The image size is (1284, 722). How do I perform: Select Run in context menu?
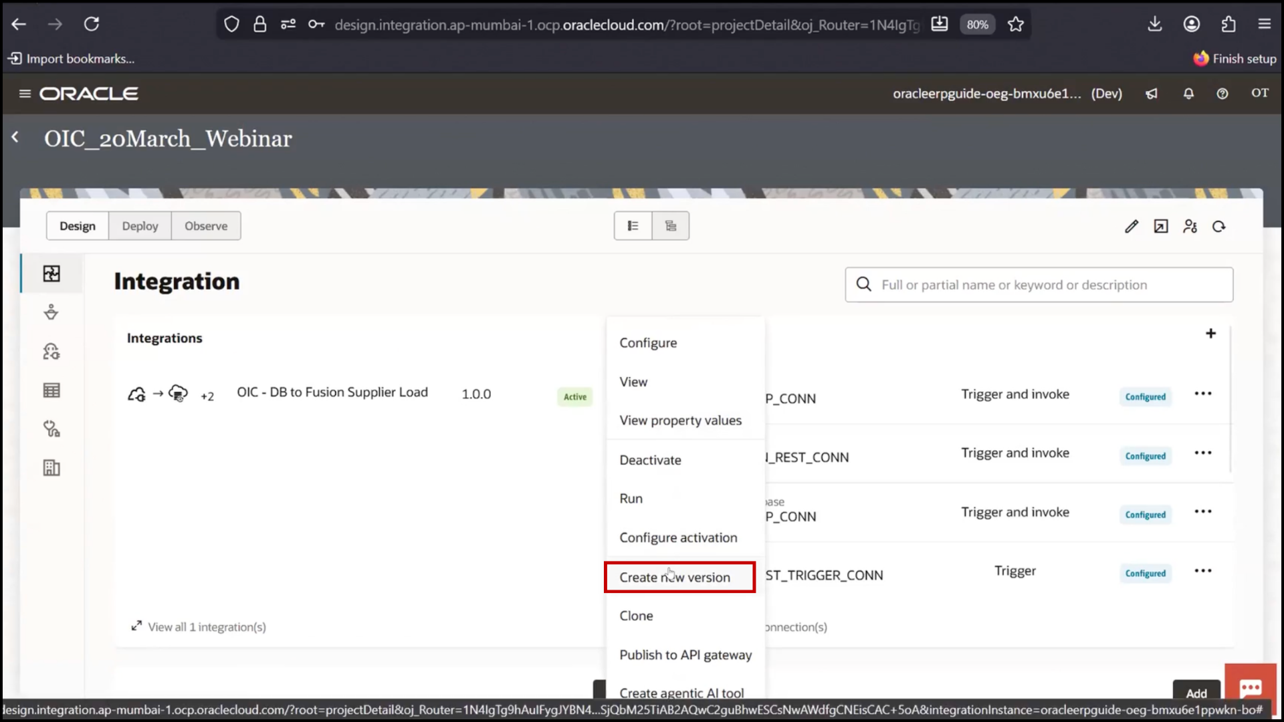click(685, 499)
